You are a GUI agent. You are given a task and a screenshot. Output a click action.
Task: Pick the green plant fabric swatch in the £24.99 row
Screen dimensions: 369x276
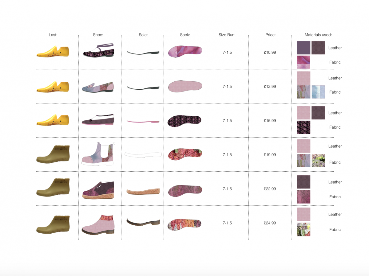click(x=304, y=229)
